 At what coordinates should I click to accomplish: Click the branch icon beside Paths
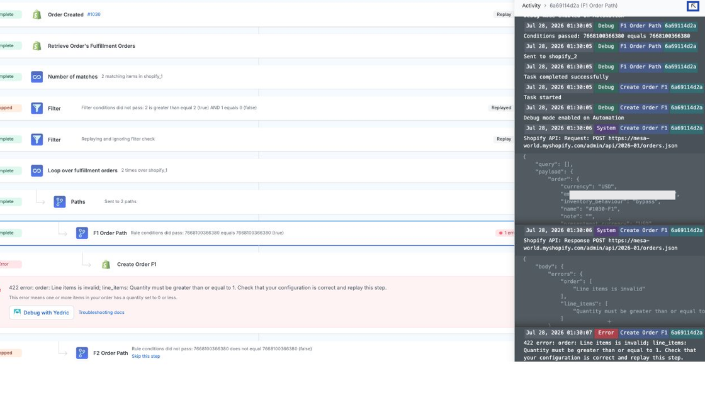pyautogui.click(x=59, y=202)
